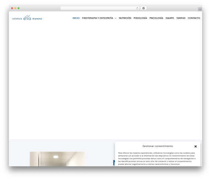Image resolution: width=211 pixels, height=179 pixels.
Task: Open Fisioterapia y Osteopatía page
Action: point(97,18)
